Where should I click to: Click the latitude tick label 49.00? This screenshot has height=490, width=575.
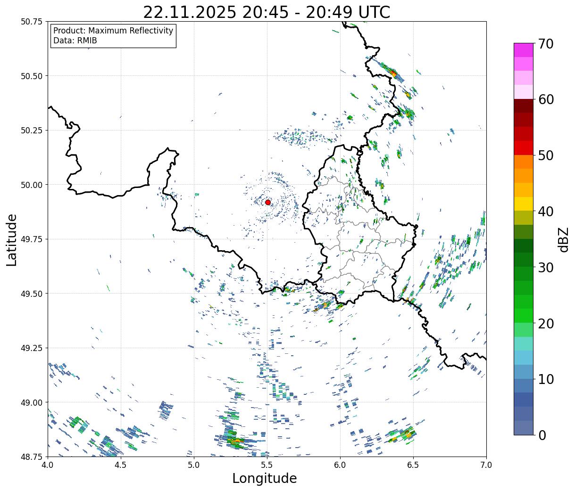click(x=32, y=402)
